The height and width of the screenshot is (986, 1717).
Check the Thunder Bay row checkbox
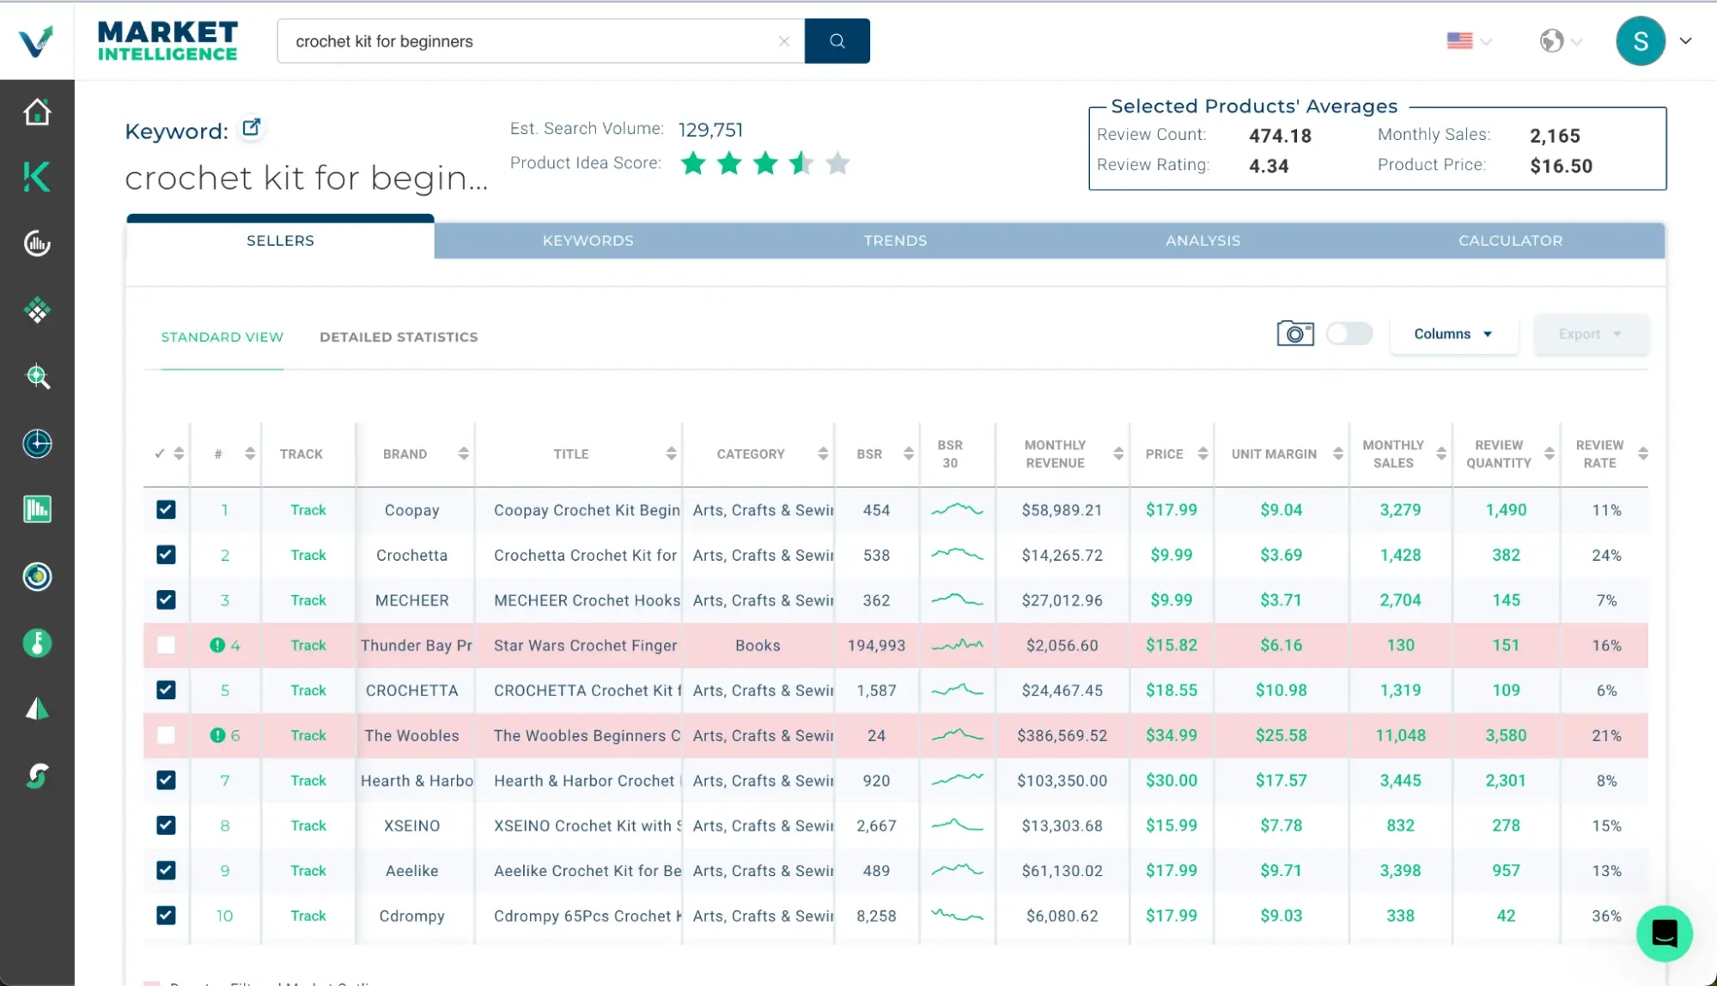coord(166,645)
